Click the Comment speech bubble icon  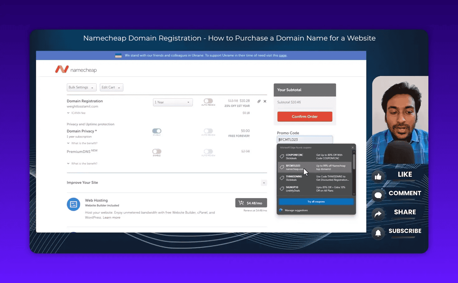[x=378, y=195]
